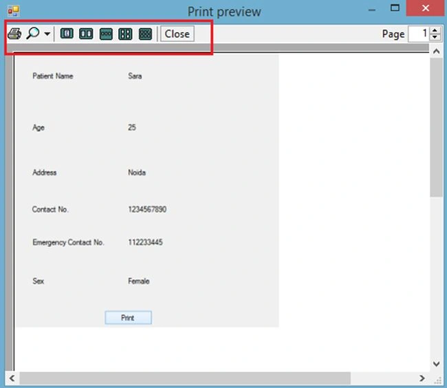The width and height of the screenshot is (447, 388).
Task: Click the horizontal scrollbar left arrow
Action: 12,378
